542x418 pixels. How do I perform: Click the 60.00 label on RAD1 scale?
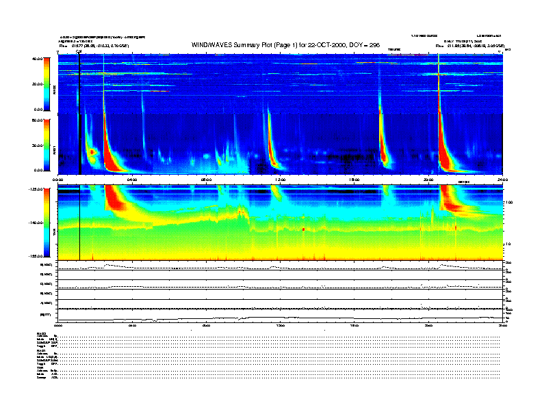(37, 120)
